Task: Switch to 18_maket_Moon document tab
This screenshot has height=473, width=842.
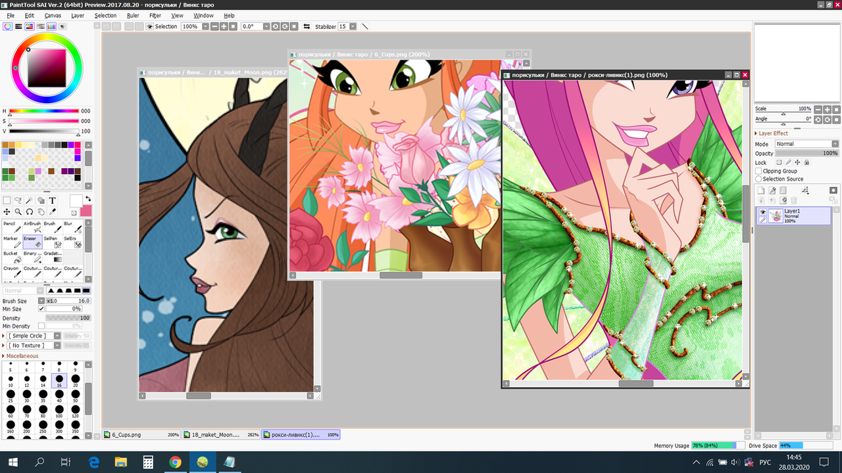Action: pos(220,435)
